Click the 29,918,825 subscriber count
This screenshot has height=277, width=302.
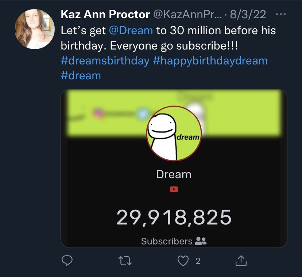coord(174,217)
